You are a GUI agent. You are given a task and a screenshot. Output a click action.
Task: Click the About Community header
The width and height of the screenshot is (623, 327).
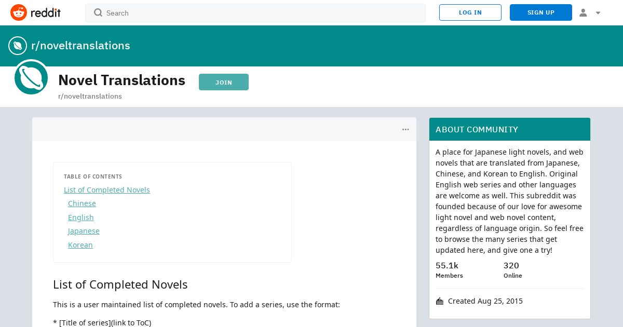pos(510,129)
